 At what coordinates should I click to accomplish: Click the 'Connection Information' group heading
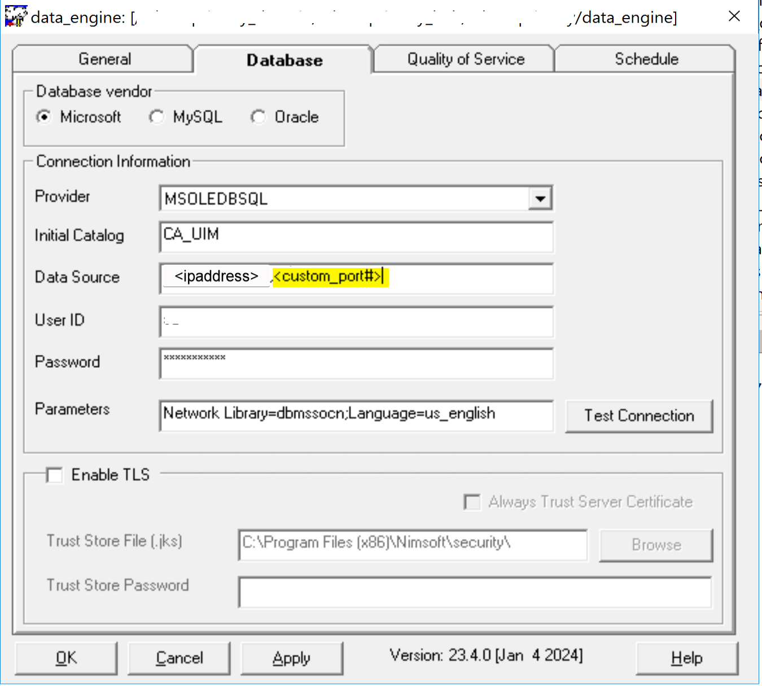point(113,161)
